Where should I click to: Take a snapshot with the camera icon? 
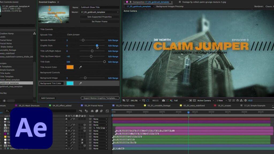[x=163, y=101]
